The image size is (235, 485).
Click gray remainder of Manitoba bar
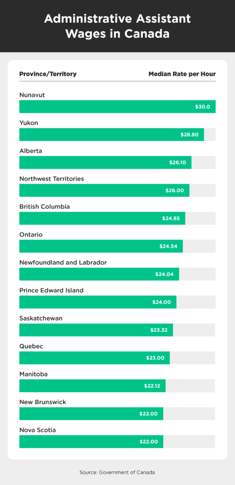pos(191,386)
